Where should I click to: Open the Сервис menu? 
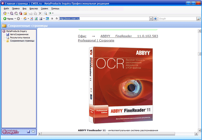[44, 8]
